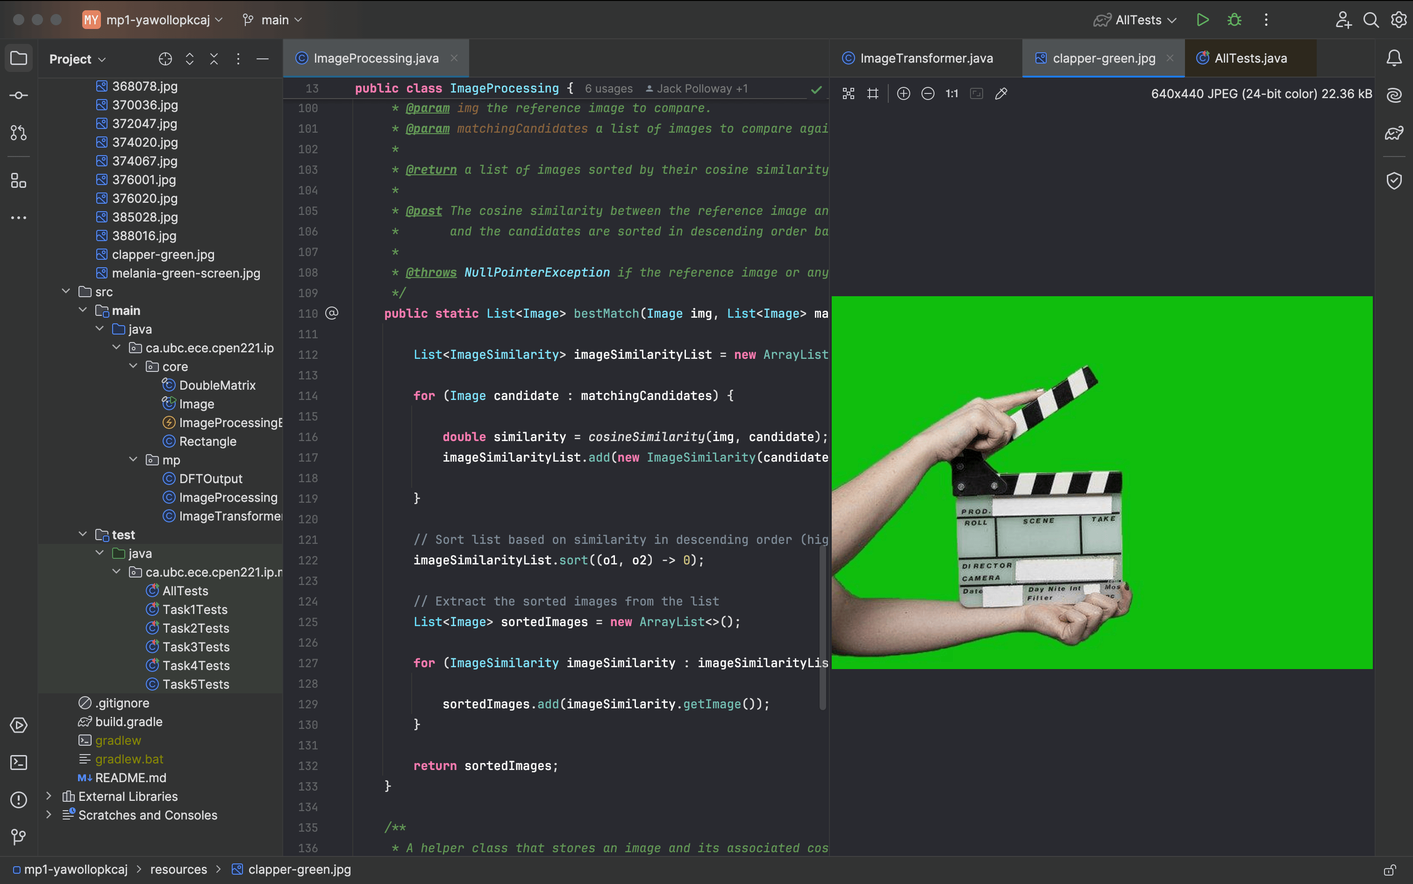Open Project view mode dropdown

(78, 59)
